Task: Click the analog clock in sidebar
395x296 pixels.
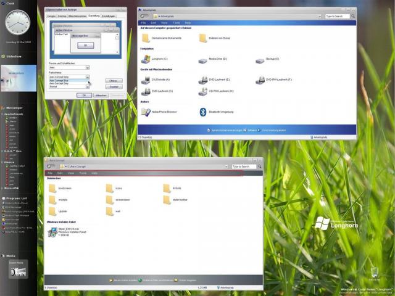Action: pos(18,23)
